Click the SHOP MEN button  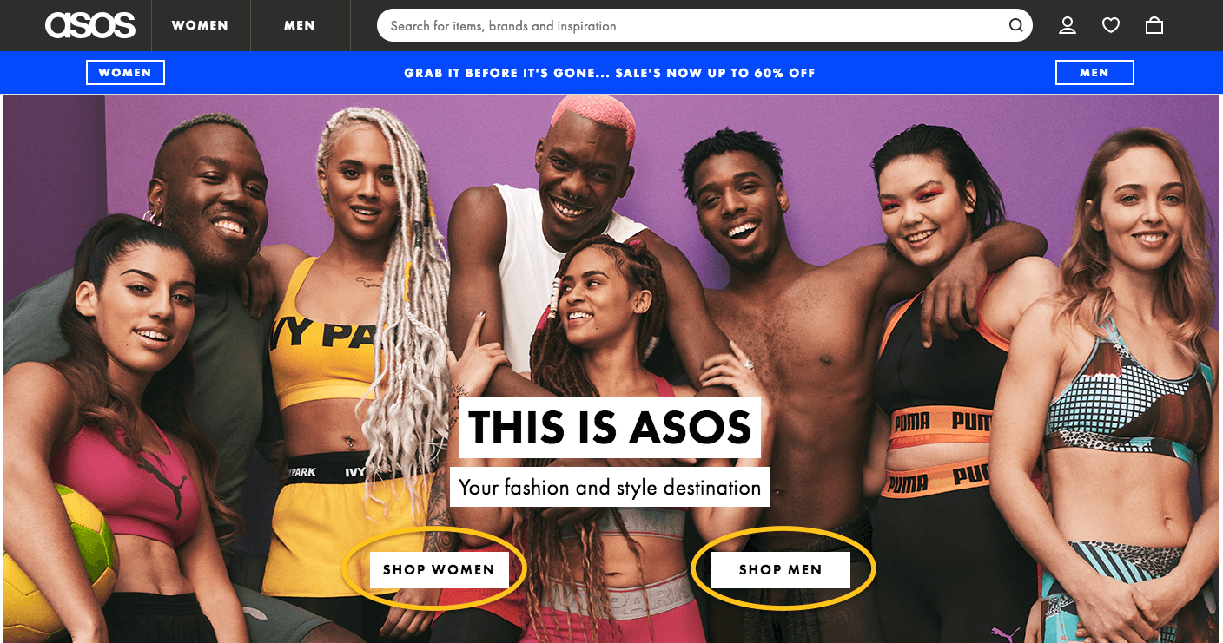780,570
